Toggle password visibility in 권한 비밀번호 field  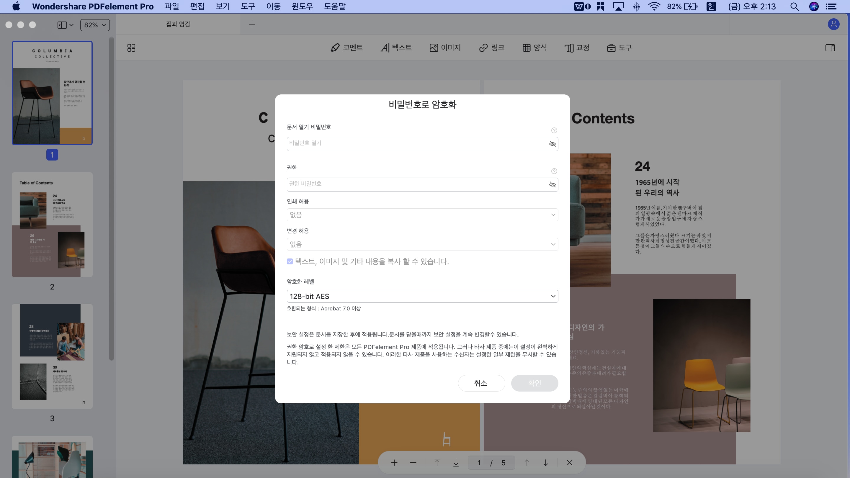(x=552, y=184)
